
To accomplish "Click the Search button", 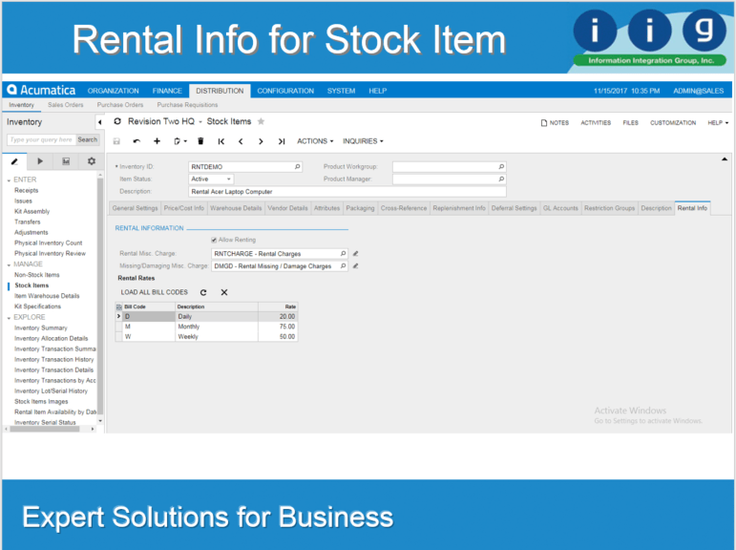I will coord(87,139).
